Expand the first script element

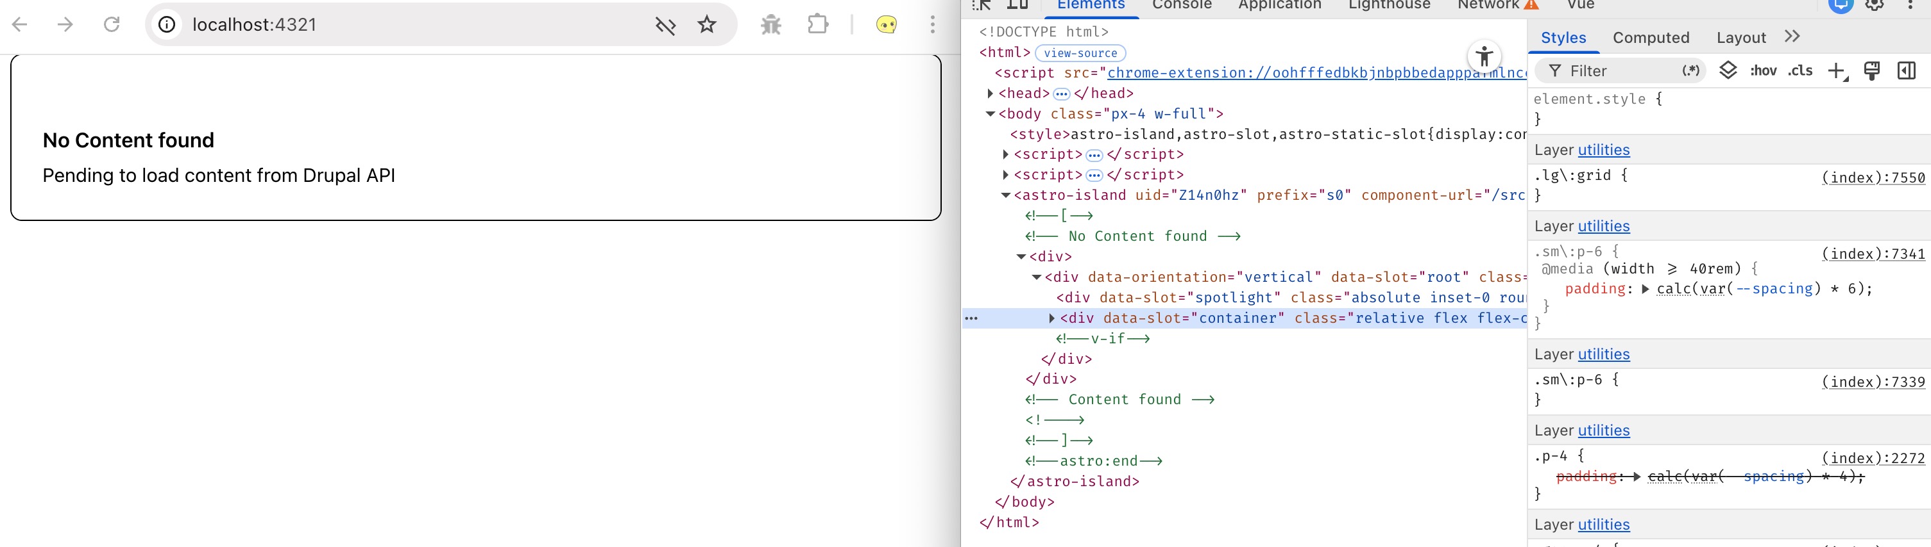point(1006,155)
